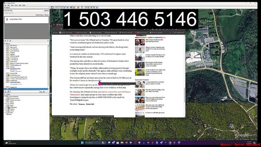Toggle the Weather layer checkbox
The width and height of the screenshot is (261, 147).
tap(7, 109)
